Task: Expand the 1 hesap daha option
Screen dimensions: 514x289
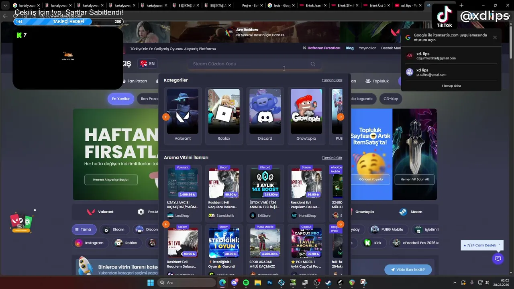Action: pyautogui.click(x=451, y=86)
